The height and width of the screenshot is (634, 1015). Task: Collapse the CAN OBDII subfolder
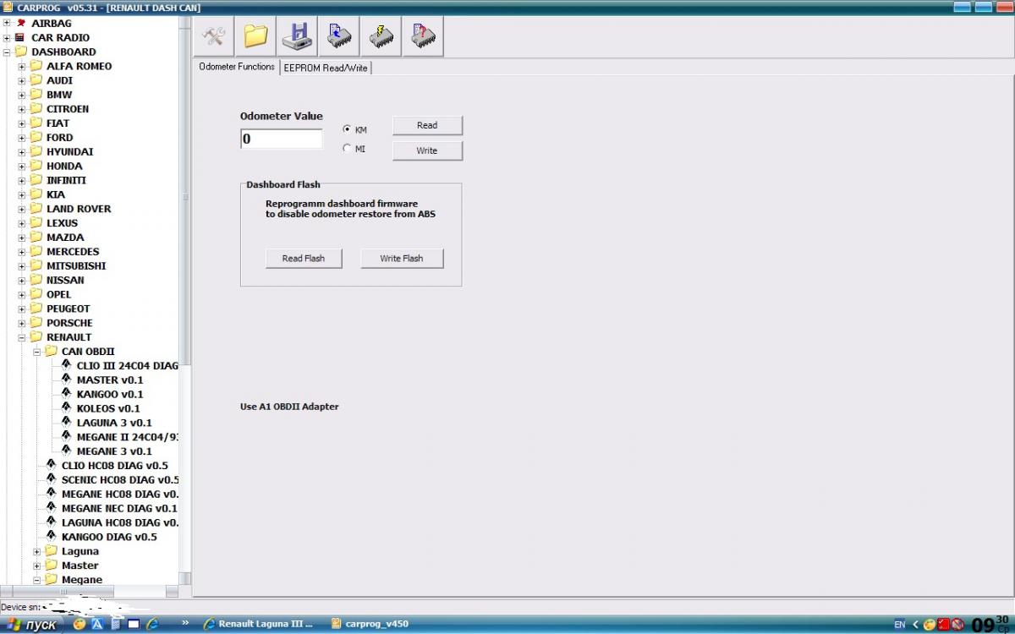(37, 352)
